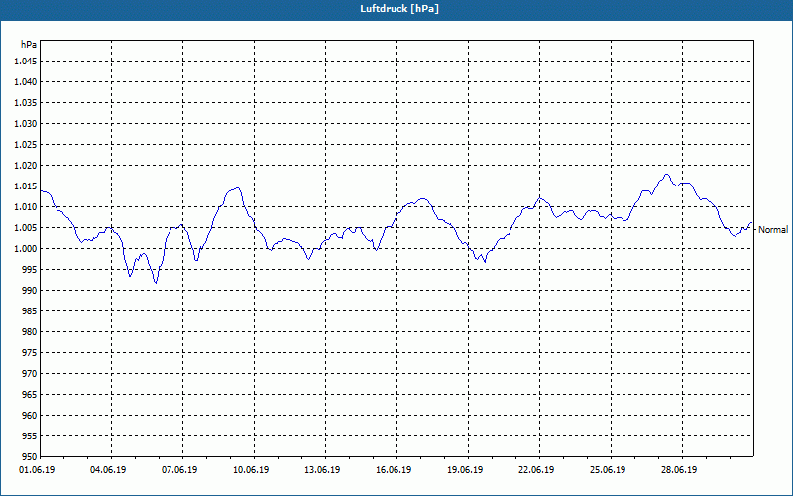Viewport: 793px width, 496px height.
Task: Click the 13.06.19 date label
Action: click(322, 470)
